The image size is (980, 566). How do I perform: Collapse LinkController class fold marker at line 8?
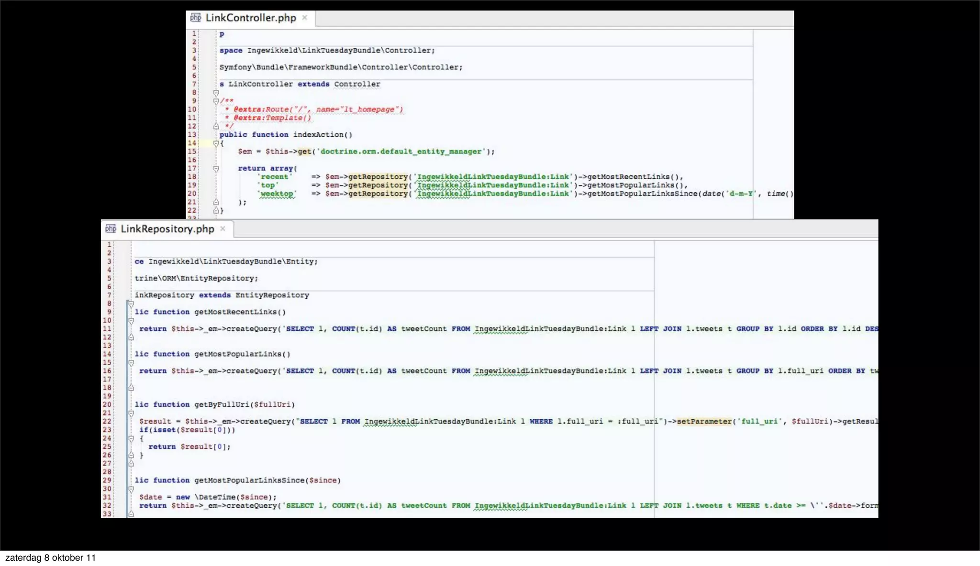(x=216, y=93)
